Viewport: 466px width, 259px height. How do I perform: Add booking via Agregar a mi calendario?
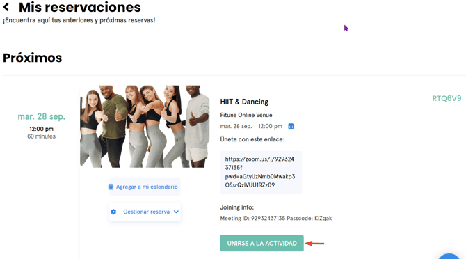point(145,187)
